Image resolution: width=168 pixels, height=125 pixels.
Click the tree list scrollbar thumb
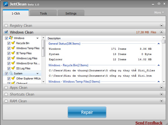[x=43, y=48]
